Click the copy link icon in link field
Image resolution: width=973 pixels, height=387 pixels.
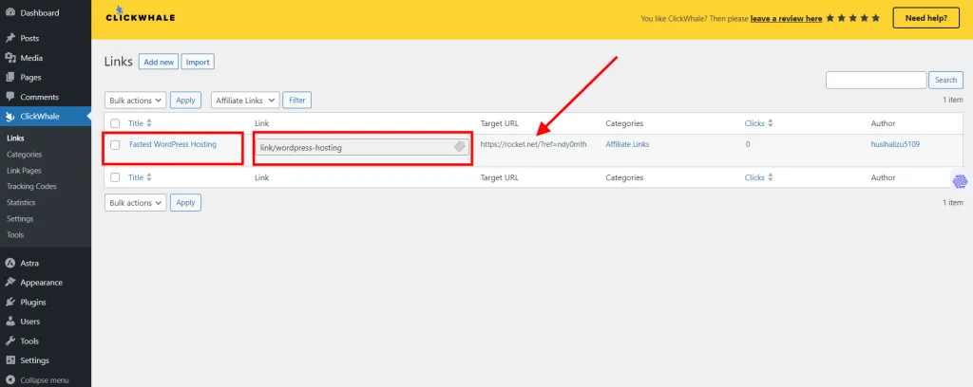pos(459,147)
